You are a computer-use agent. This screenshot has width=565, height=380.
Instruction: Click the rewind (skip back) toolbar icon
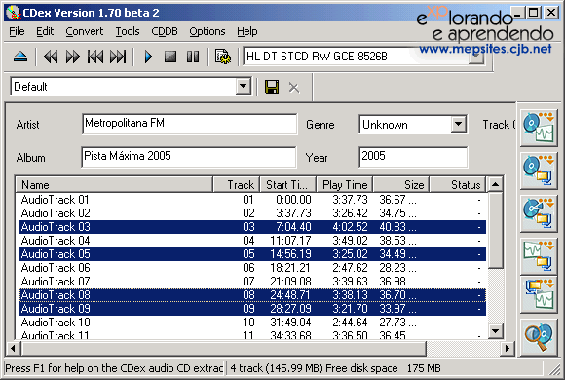pyautogui.click(x=51, y=57)
